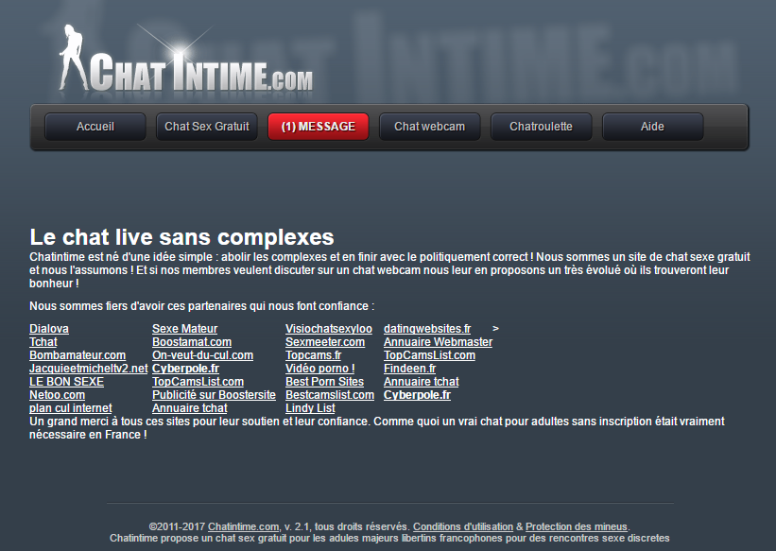Select the Chatroulette menu item
This screenshot has height=551, width=776.
(541, 127)
